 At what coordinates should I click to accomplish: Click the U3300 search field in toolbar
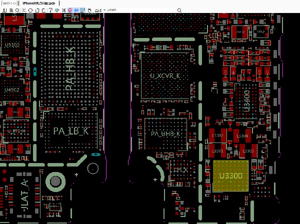112,10
